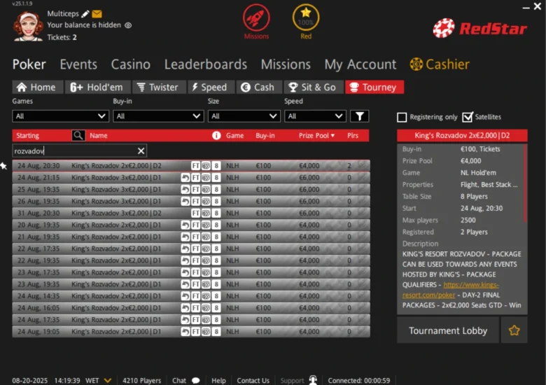Sort by the Game column
The height and width of the screenshot is (385, 546).
point(234,136)
